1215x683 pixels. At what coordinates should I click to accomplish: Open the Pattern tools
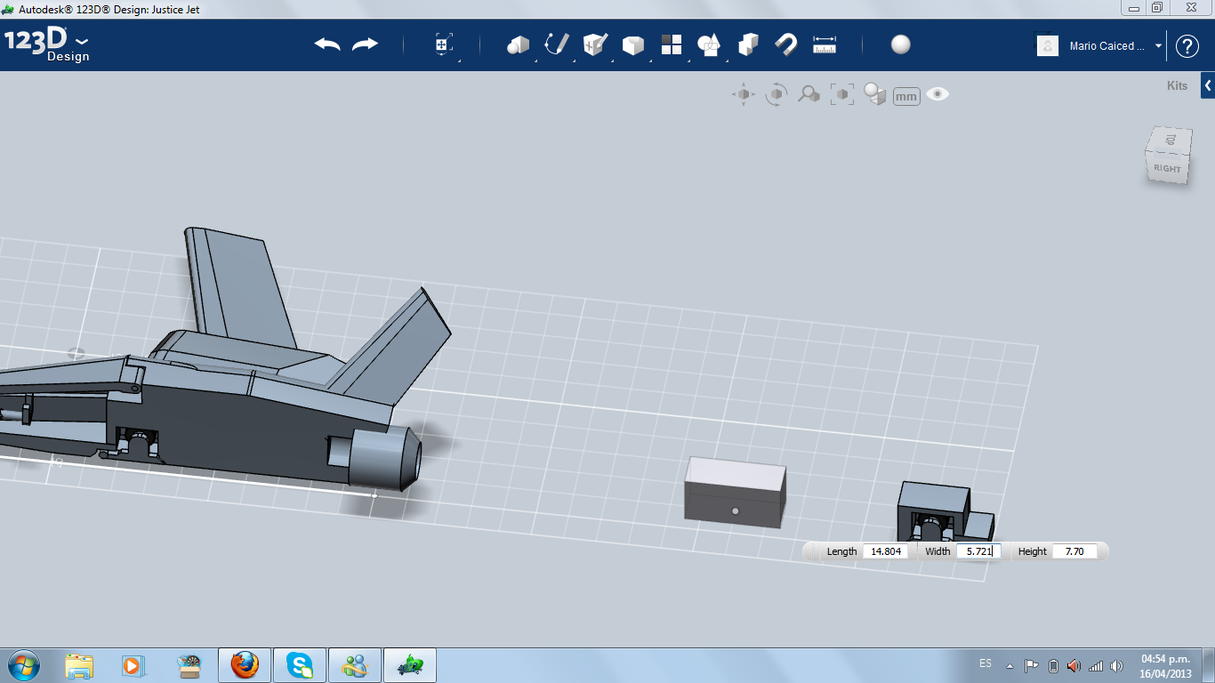[x=671, y=44]
